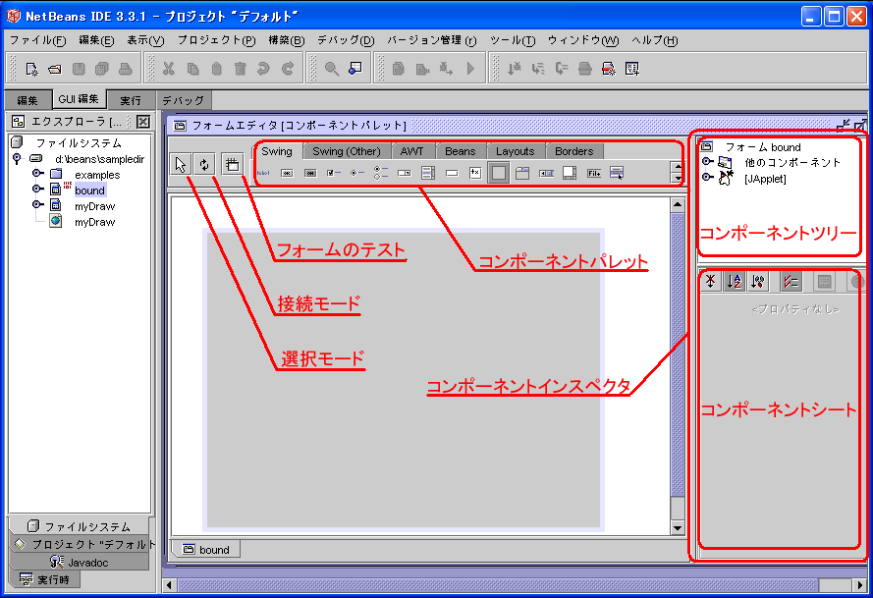Select the JList component in palette
The height and width of the screenshot is (598, 873).
click(x=427, y=173)
